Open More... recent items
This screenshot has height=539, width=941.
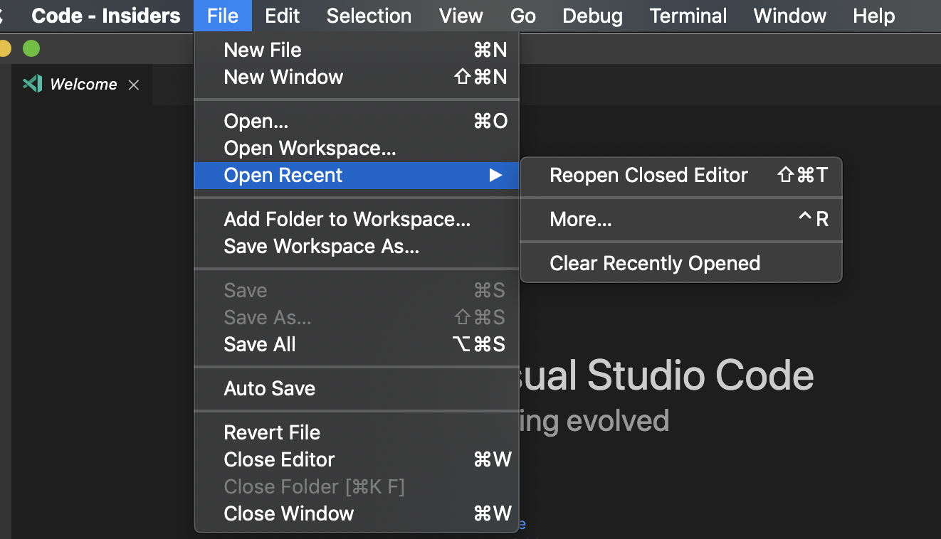pyautogui.click(x=580, y=219)
